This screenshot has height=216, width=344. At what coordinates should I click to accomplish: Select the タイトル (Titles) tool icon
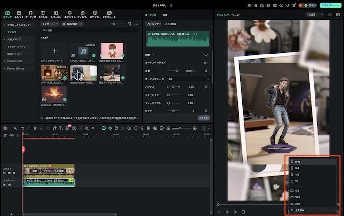click(x=43, y=12)
